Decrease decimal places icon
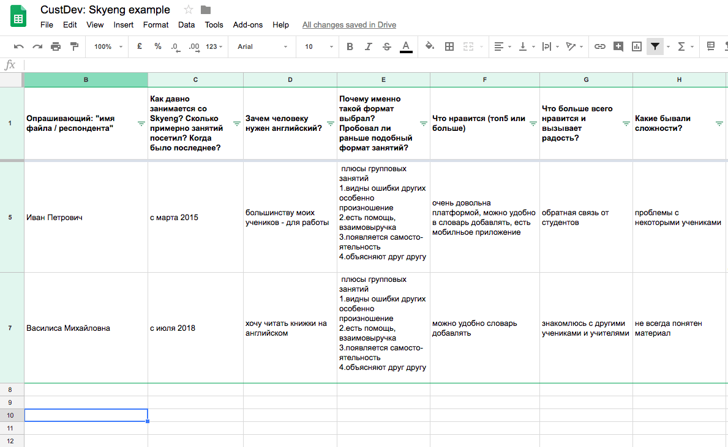728x447 pixels. [x=175, y=47]
